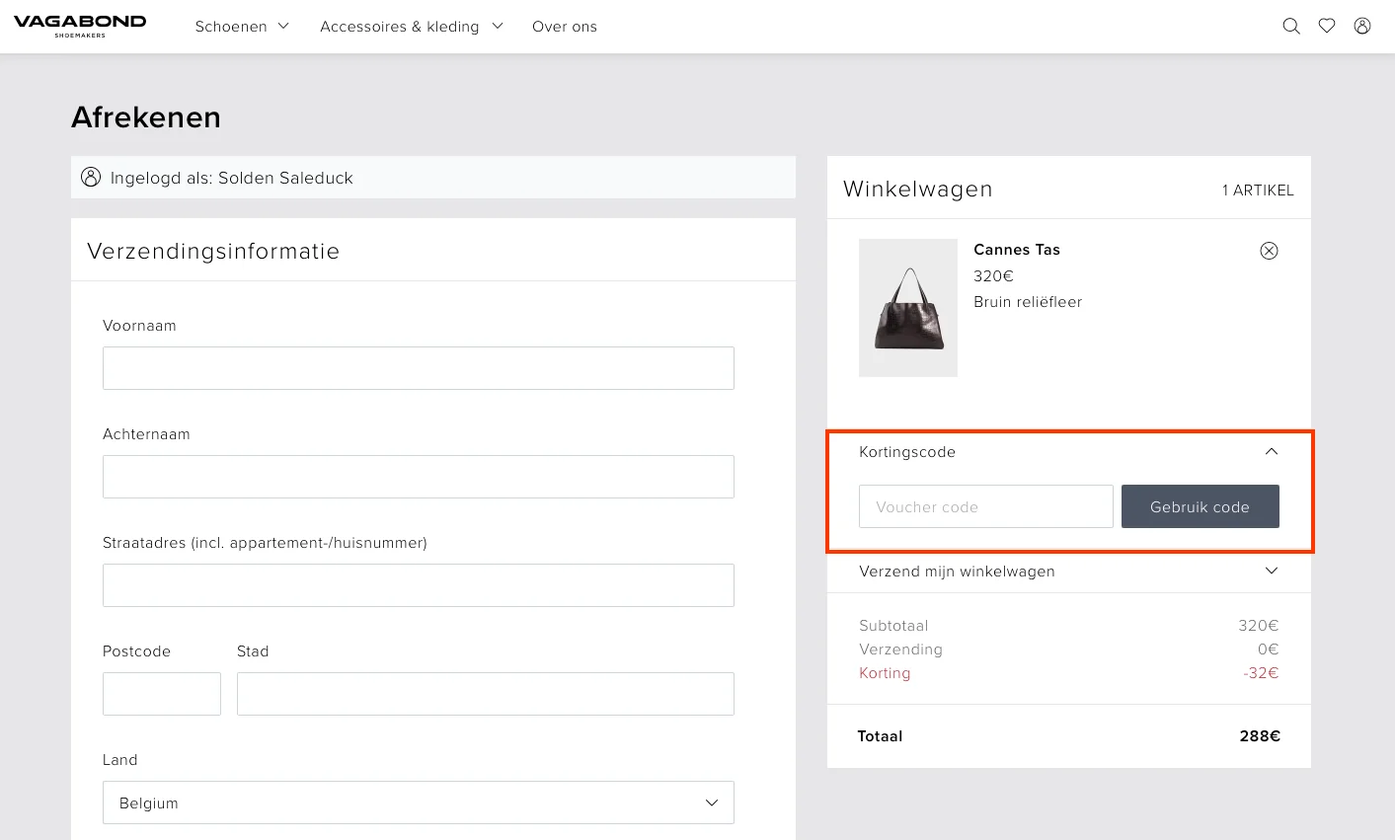This screenshot has width=1395, height=840.
Task: Click the Vagabond Shoemakers logo
Action: click(80, 27)
